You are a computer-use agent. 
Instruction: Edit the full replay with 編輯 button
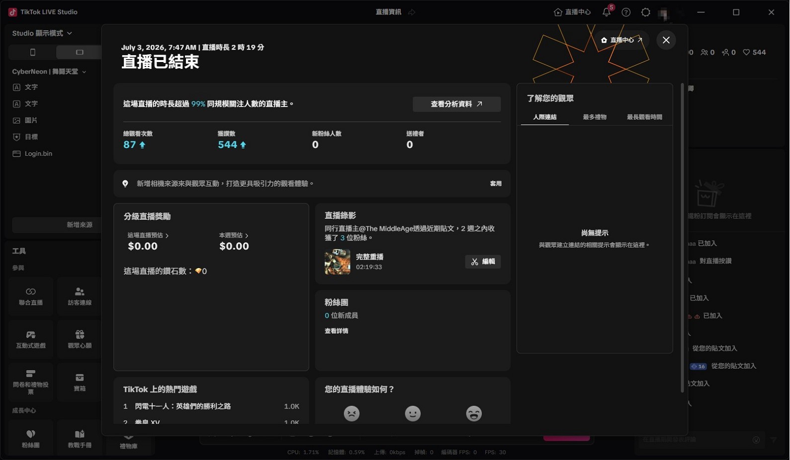[483, 262]
